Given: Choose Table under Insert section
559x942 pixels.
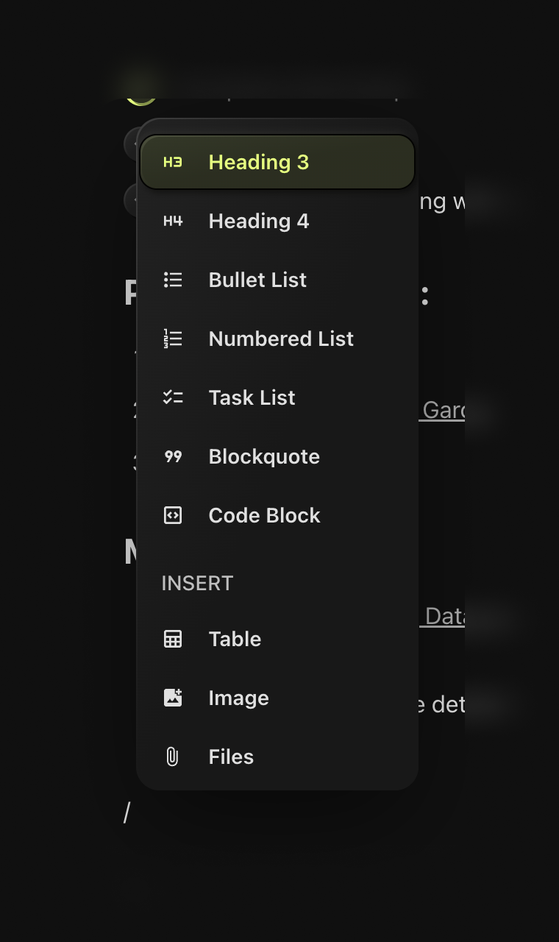Looking at the screenshot, I should coord(235,640).
